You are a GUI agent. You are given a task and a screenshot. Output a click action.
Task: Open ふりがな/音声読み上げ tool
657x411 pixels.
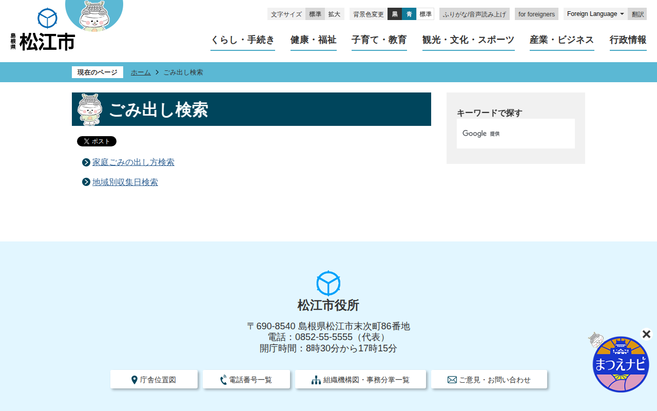(x=474, y=14)
